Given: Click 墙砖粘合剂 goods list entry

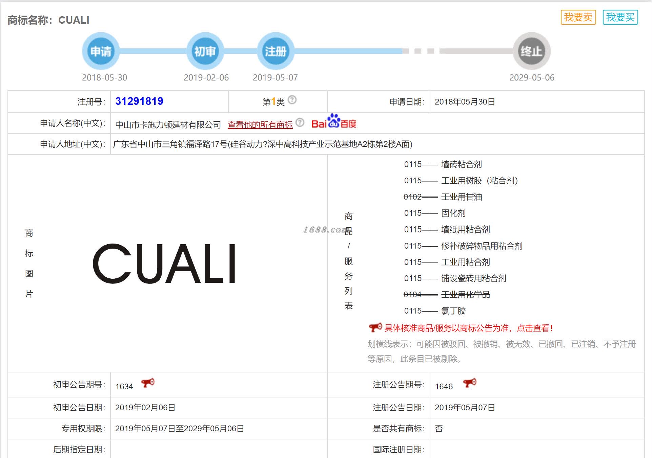Looking at the screenshot, I should (x=461, y=164).
